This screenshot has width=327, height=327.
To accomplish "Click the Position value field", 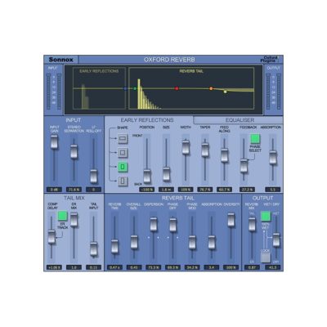I will [147, 190].
